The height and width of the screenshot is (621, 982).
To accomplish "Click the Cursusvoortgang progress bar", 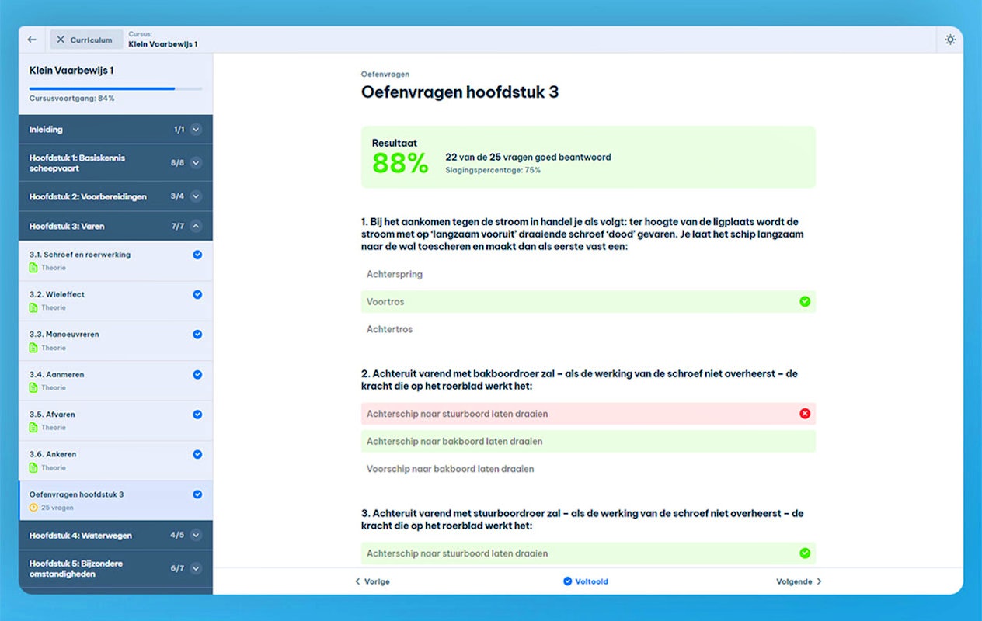I will (115, 88).
